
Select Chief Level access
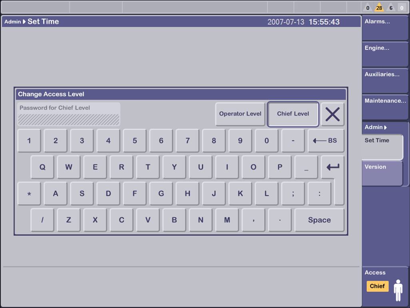tap(293, 114)
